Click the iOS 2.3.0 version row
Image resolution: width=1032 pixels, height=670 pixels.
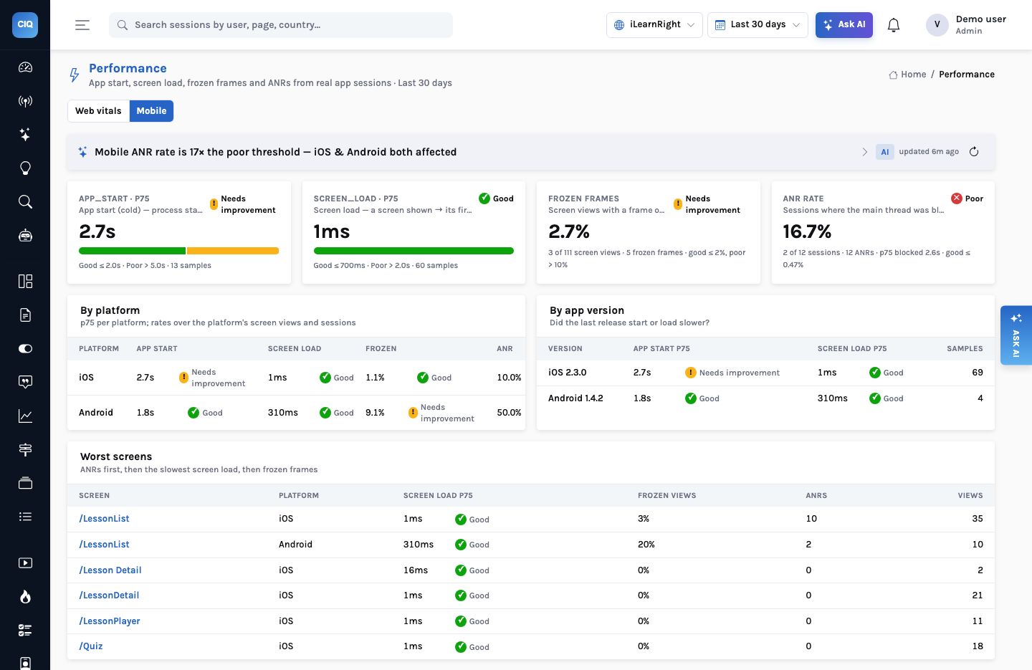pyautogui.click(x=765, y=373)
